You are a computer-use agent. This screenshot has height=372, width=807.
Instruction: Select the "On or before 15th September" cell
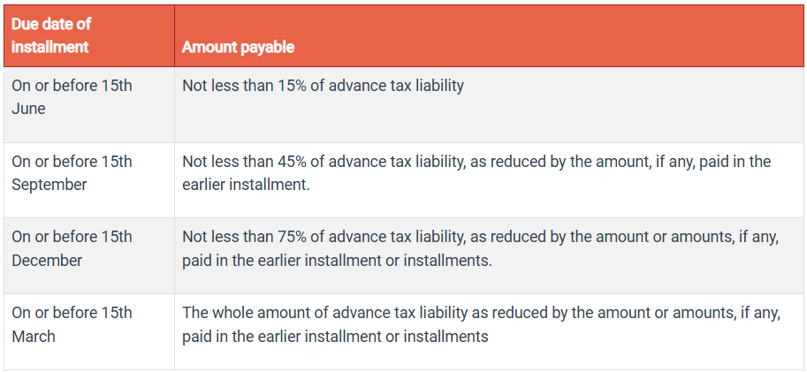pyautogui.click(x=72, y=173)
